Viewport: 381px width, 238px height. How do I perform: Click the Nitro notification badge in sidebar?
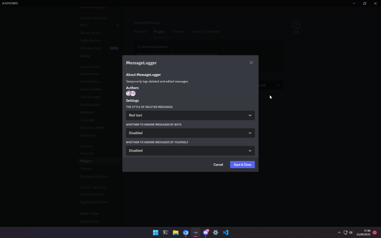click(x=118, y=25)
